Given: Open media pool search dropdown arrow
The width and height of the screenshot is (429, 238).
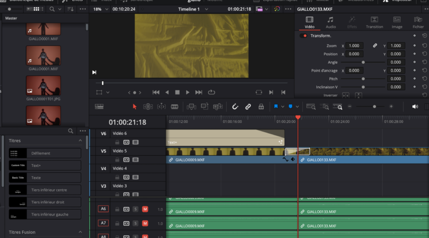Looking at the screenshot, I should [x=60, y=9].
